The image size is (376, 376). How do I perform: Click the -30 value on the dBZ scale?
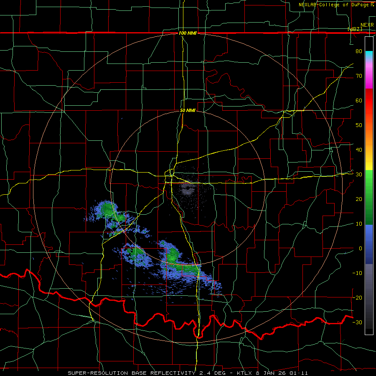(357, 323)
